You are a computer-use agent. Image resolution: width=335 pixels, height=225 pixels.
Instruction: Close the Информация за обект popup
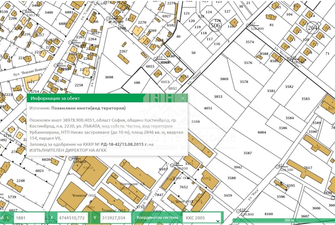(x=183, y=98)
